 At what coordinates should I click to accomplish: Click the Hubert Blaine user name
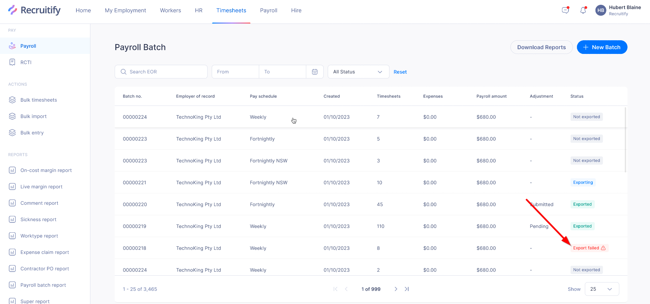[x=625, y=8]
